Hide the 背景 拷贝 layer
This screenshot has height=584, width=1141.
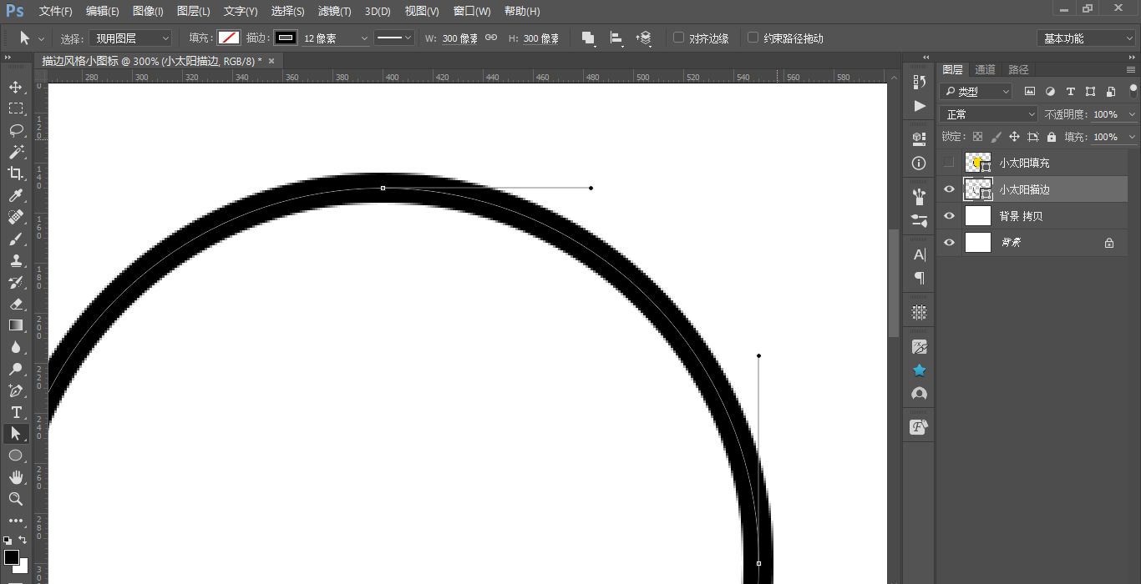click(948, 216)
